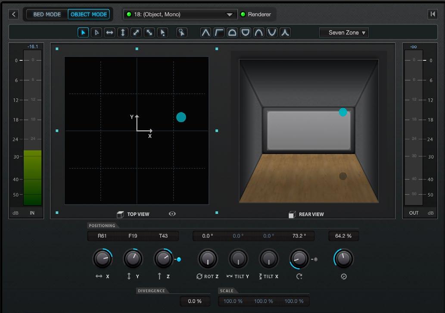
Task: Click the back arrow in top-left corner
Action: tap(14, 14)
